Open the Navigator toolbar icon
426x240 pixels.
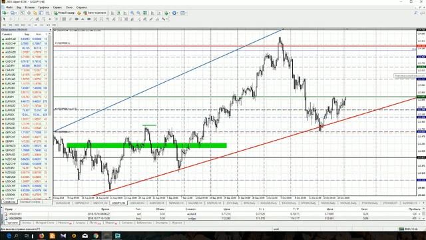[35, 13]
